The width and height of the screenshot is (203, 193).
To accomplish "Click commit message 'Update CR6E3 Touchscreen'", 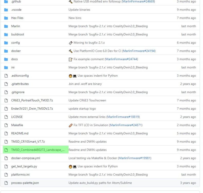I will pos(87,100).
